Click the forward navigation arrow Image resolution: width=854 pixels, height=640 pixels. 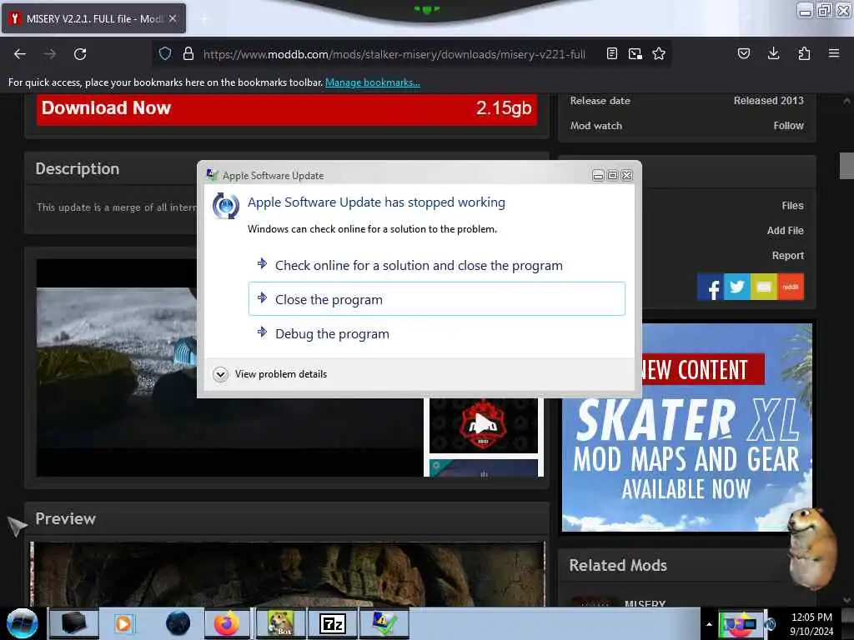pyautogui.click(x=50, y=54)
